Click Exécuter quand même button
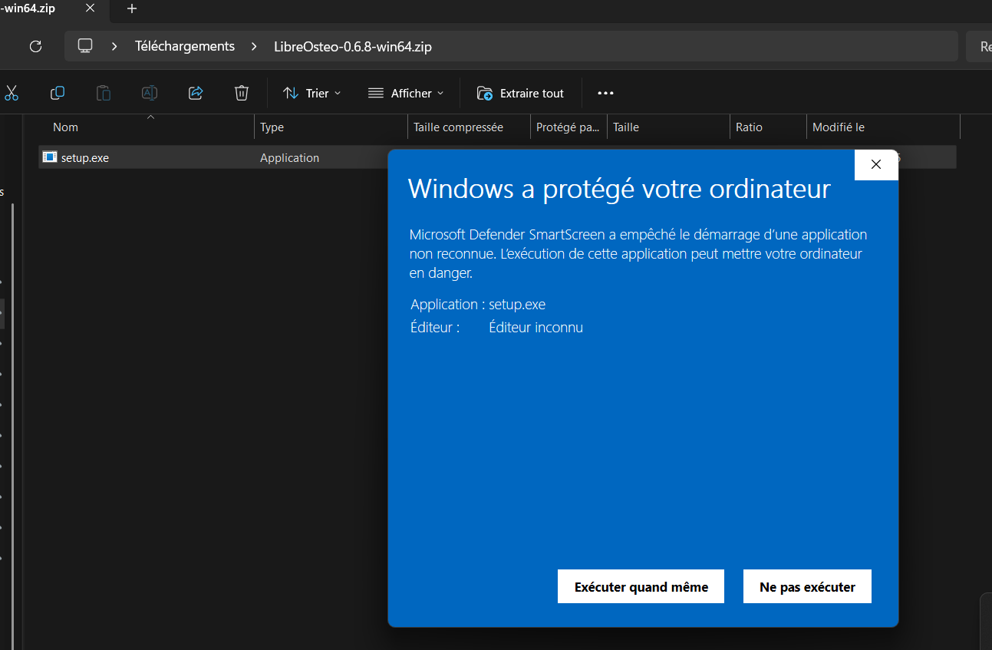Image resolution: width=992 pixels, height=650 pixels. [x=641, y=586]
